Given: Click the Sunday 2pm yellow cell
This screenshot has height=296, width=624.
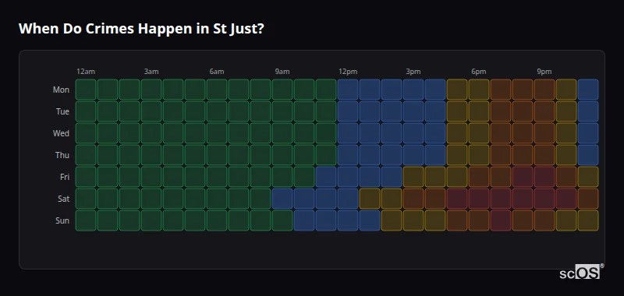Looking at the screenshot, I should click(392, 220).
